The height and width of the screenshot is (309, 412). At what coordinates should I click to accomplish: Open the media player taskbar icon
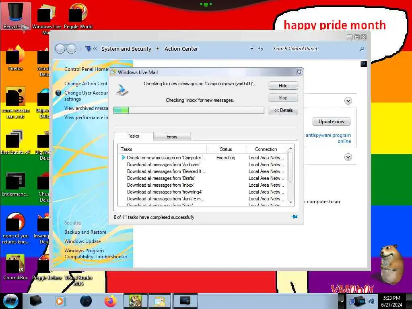(60, 301)
